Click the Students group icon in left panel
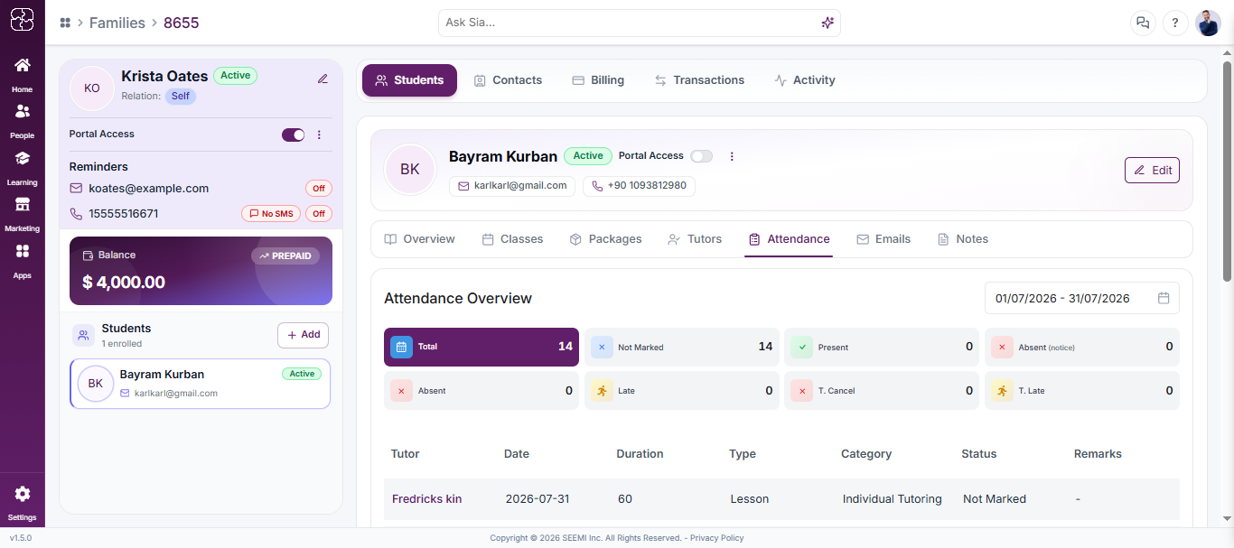The width and height of the screenshot is (1234, 548). pyautogui.click(x=83, y=336)
